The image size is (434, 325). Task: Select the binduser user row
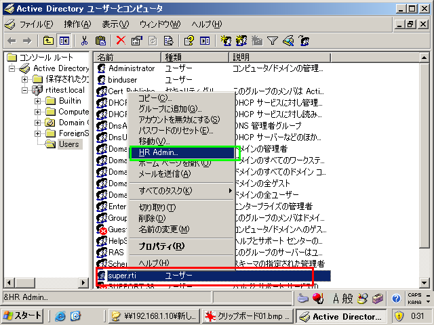[122, 80]
